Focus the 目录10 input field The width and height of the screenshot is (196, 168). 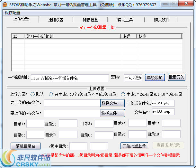click(x=171, y=134)
